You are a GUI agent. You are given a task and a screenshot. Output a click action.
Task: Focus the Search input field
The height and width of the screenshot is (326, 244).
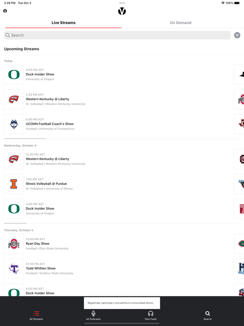pos(117,35)
